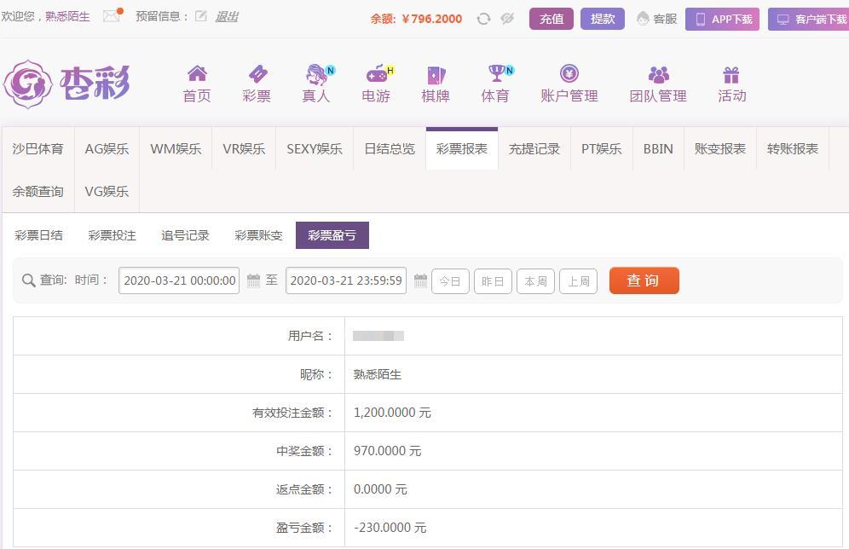This screenshot has width=849, height=549.
Task: Open start date calendar picker
Action: tap(253, 280)
